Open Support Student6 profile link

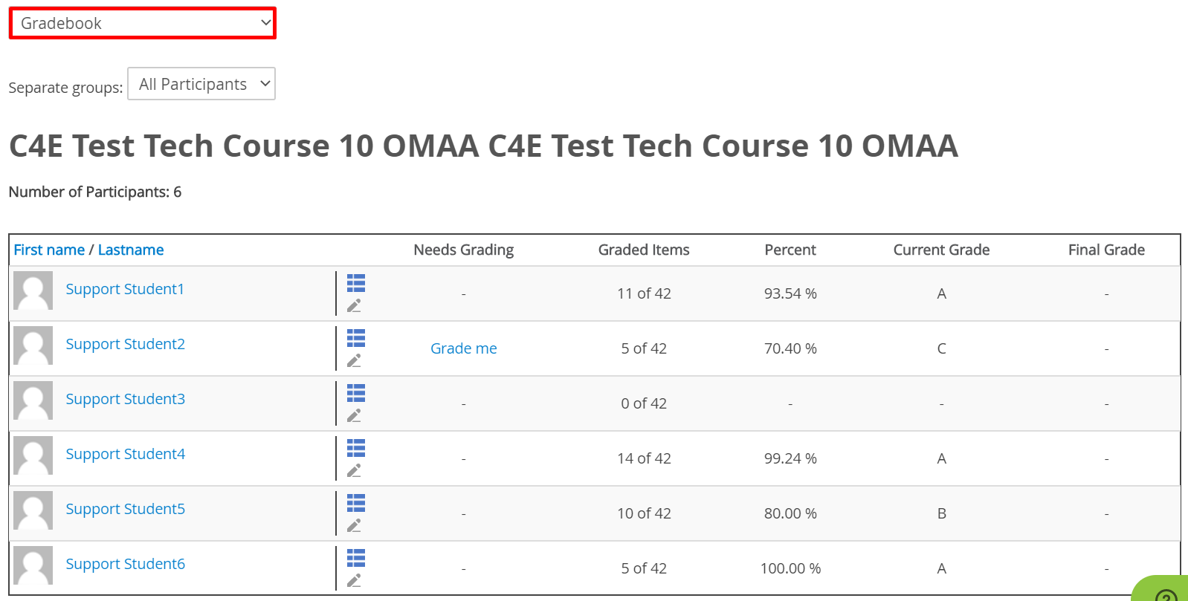point(125,564)
